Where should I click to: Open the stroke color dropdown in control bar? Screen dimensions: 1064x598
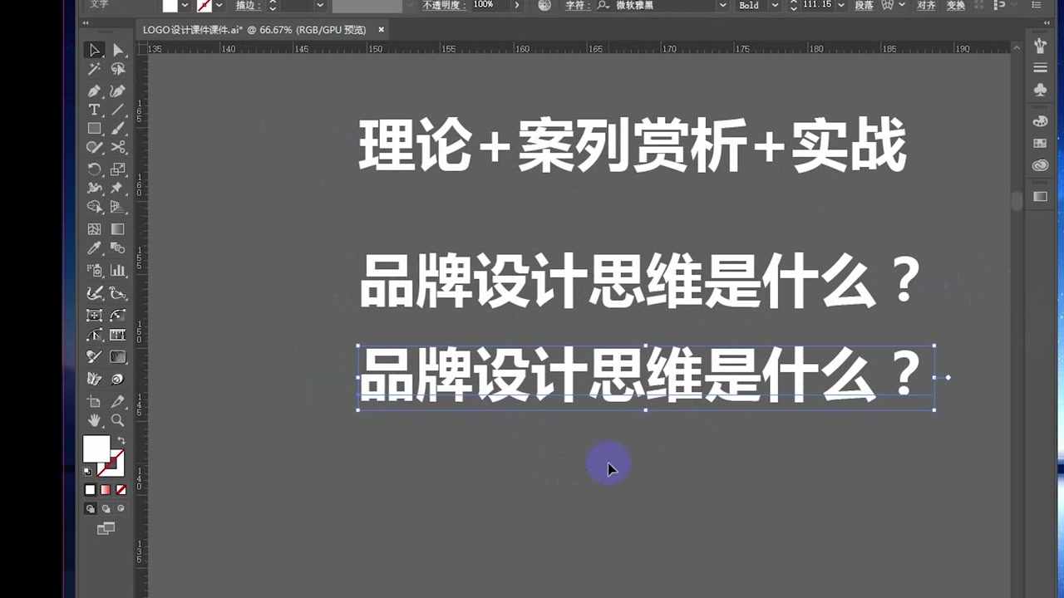coord(219,5)
